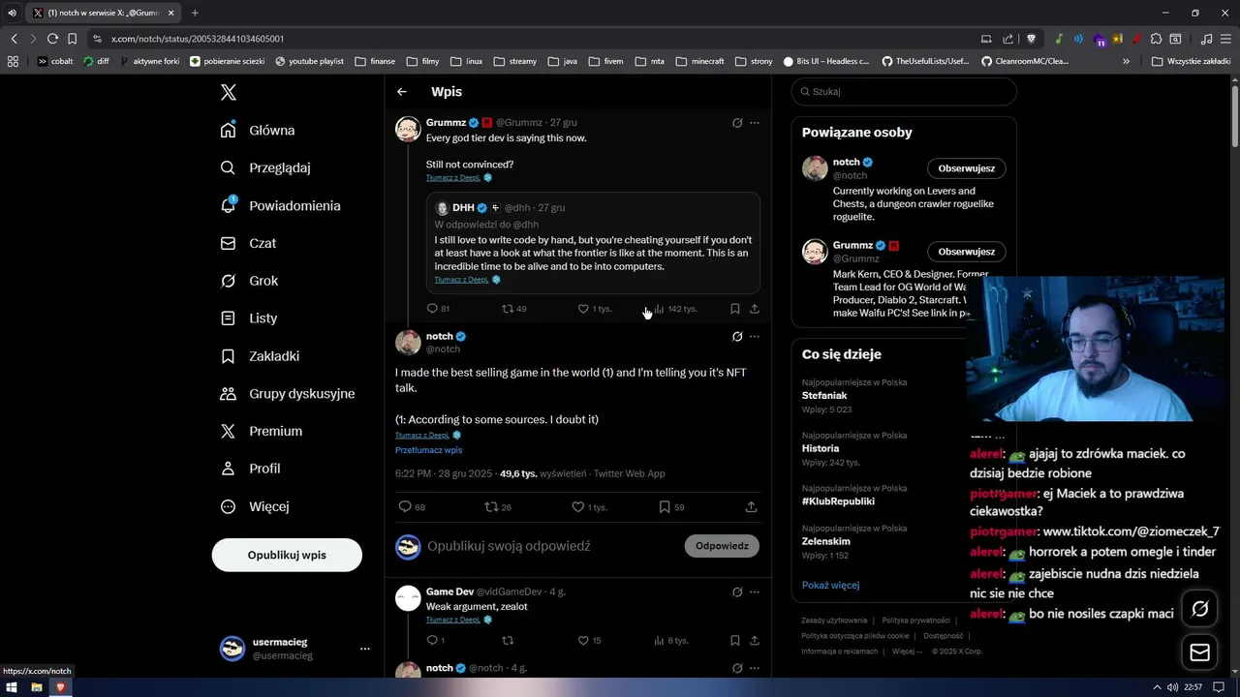Open Wszystkie zakładki folder
This screenshot has width=1240, height=697.
(x=1191, y=61)
